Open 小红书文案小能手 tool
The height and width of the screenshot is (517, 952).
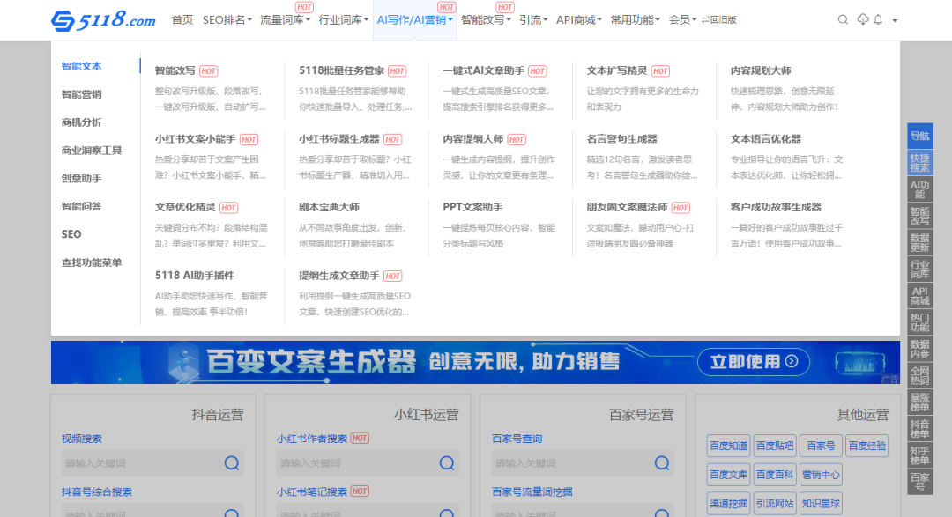tap(195, 139)
